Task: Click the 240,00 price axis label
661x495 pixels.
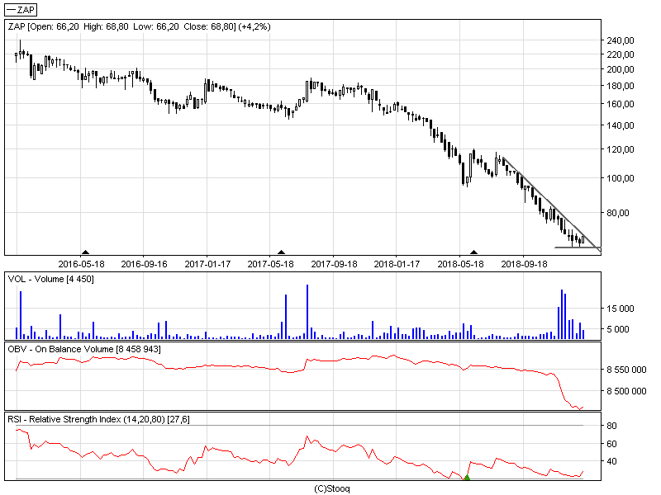Action: [621, 40]
